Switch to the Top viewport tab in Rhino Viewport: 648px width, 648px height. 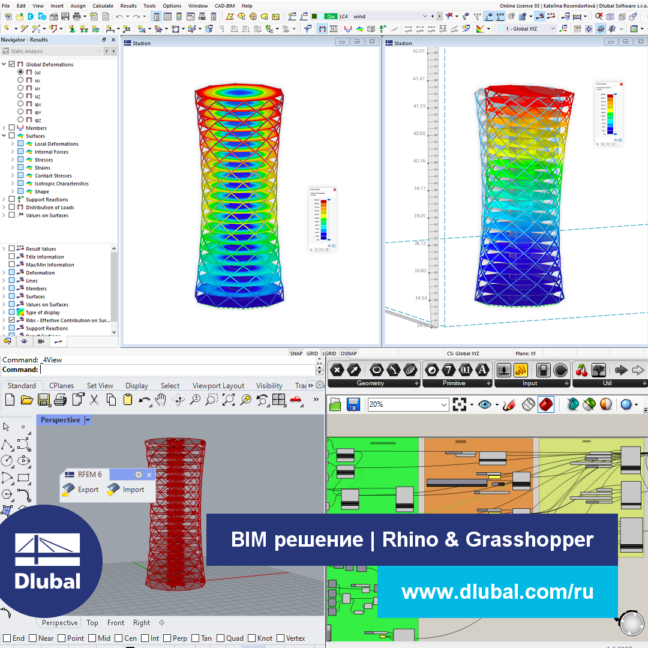(x=92, y=623)
